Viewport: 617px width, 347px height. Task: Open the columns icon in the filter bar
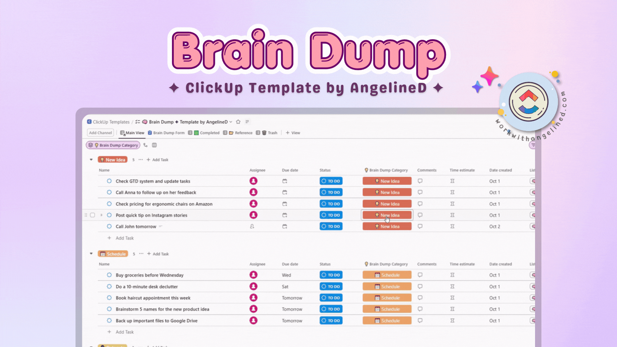pyautogui.click(x=154, y=145)
